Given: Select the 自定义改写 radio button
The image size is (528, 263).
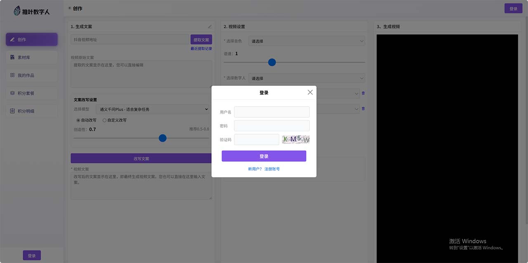Looking at the screenshot, I should 104,120.
